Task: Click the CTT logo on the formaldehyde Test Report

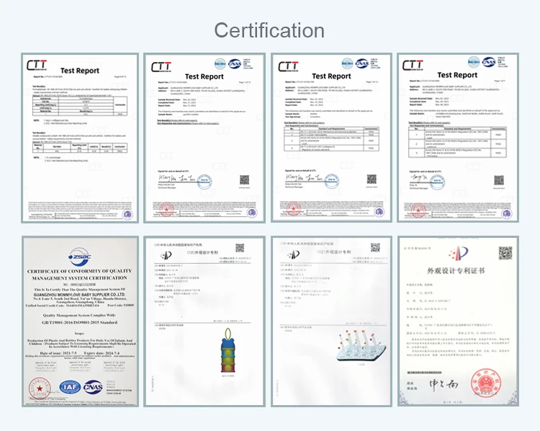Action: 37,65
